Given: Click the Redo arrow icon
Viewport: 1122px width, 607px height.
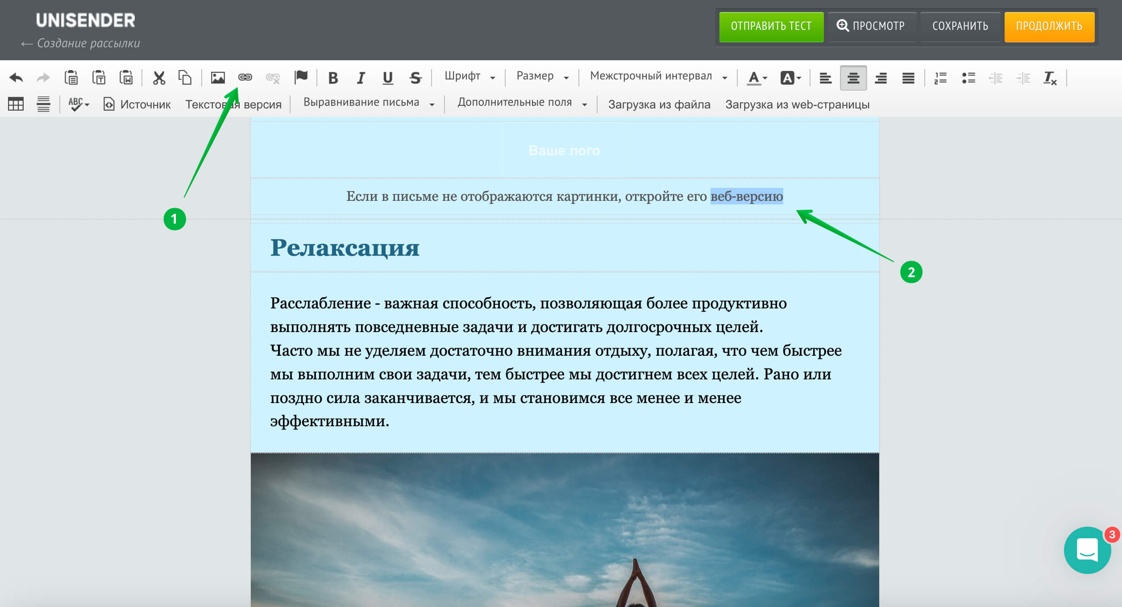Looking at the screenshot, I should coord(43,78).
